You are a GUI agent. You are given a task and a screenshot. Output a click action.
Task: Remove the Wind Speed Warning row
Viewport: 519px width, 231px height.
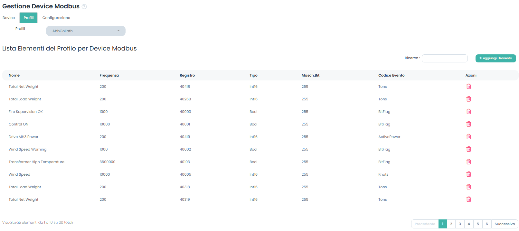[468, 149]
